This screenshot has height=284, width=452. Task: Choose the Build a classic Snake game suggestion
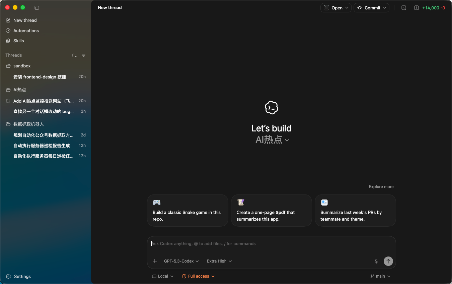[x=187, y=210]
